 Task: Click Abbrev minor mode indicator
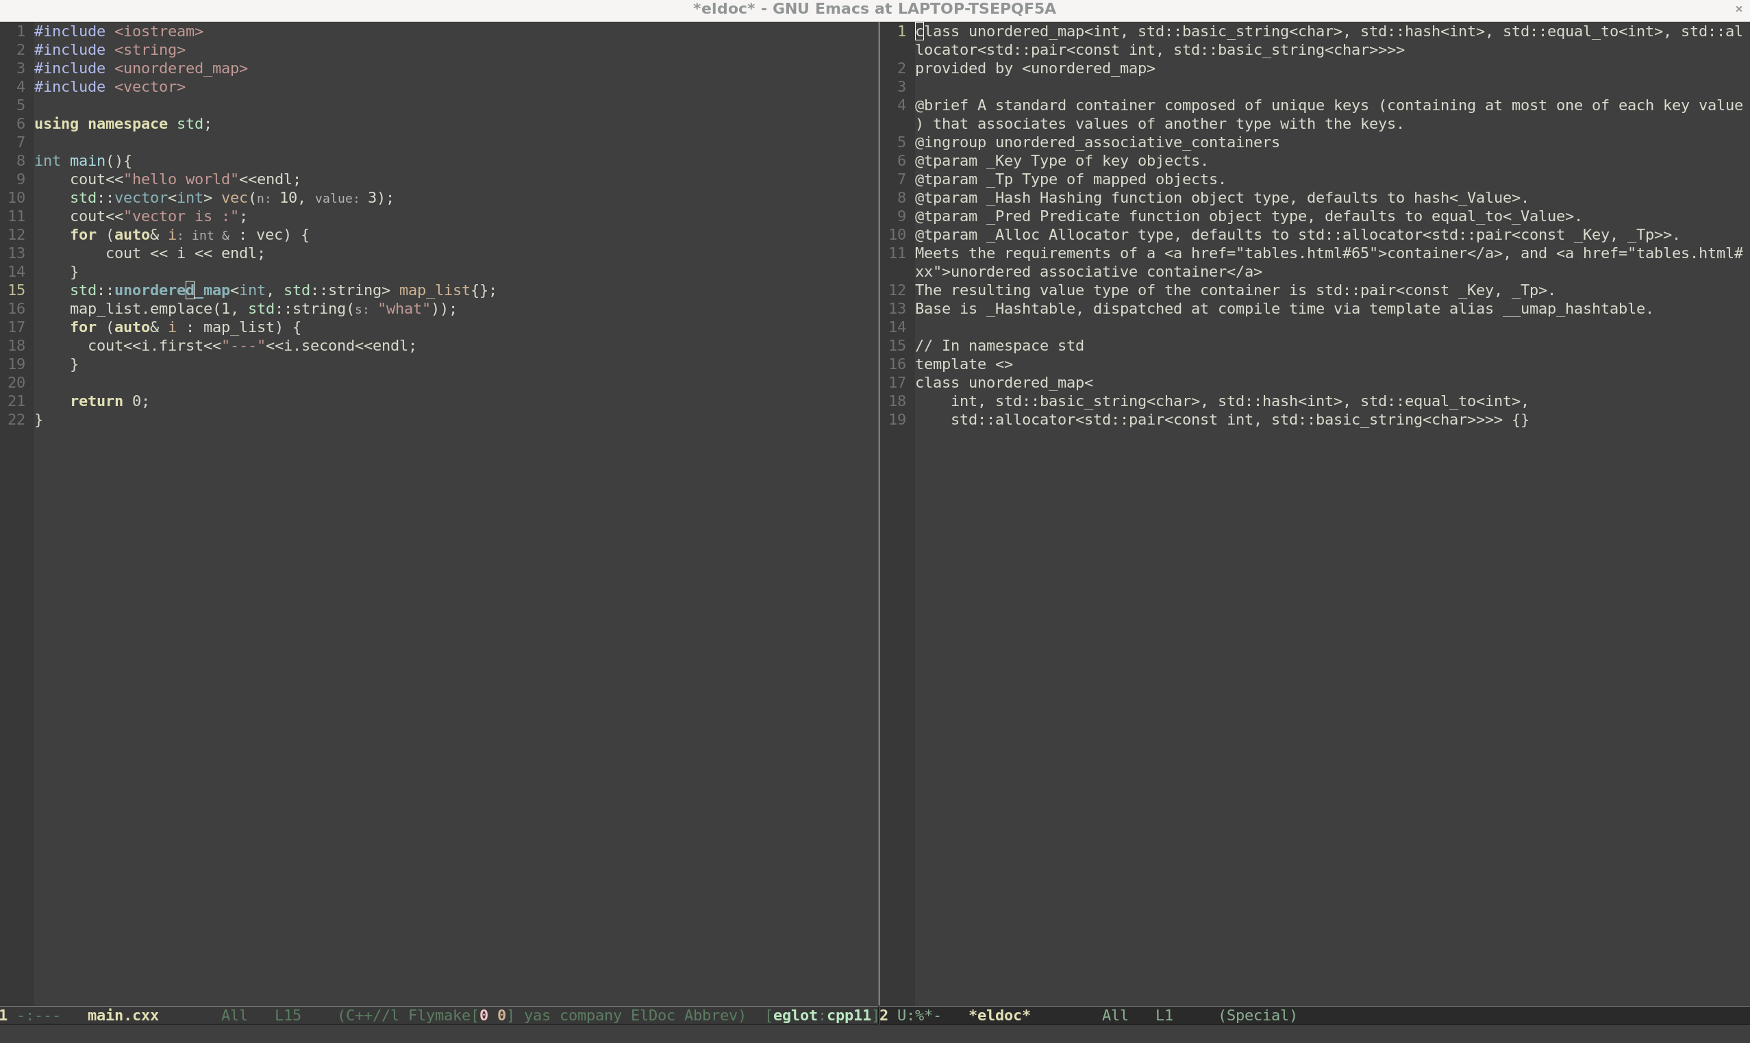710,1016
